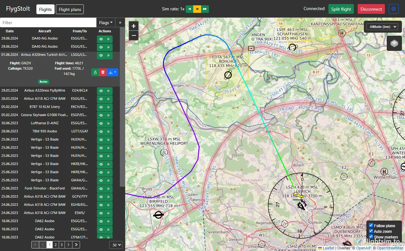Delete the GNZH flight
Viewport: 405px width, 251px height.
click(x=103, y=72)
